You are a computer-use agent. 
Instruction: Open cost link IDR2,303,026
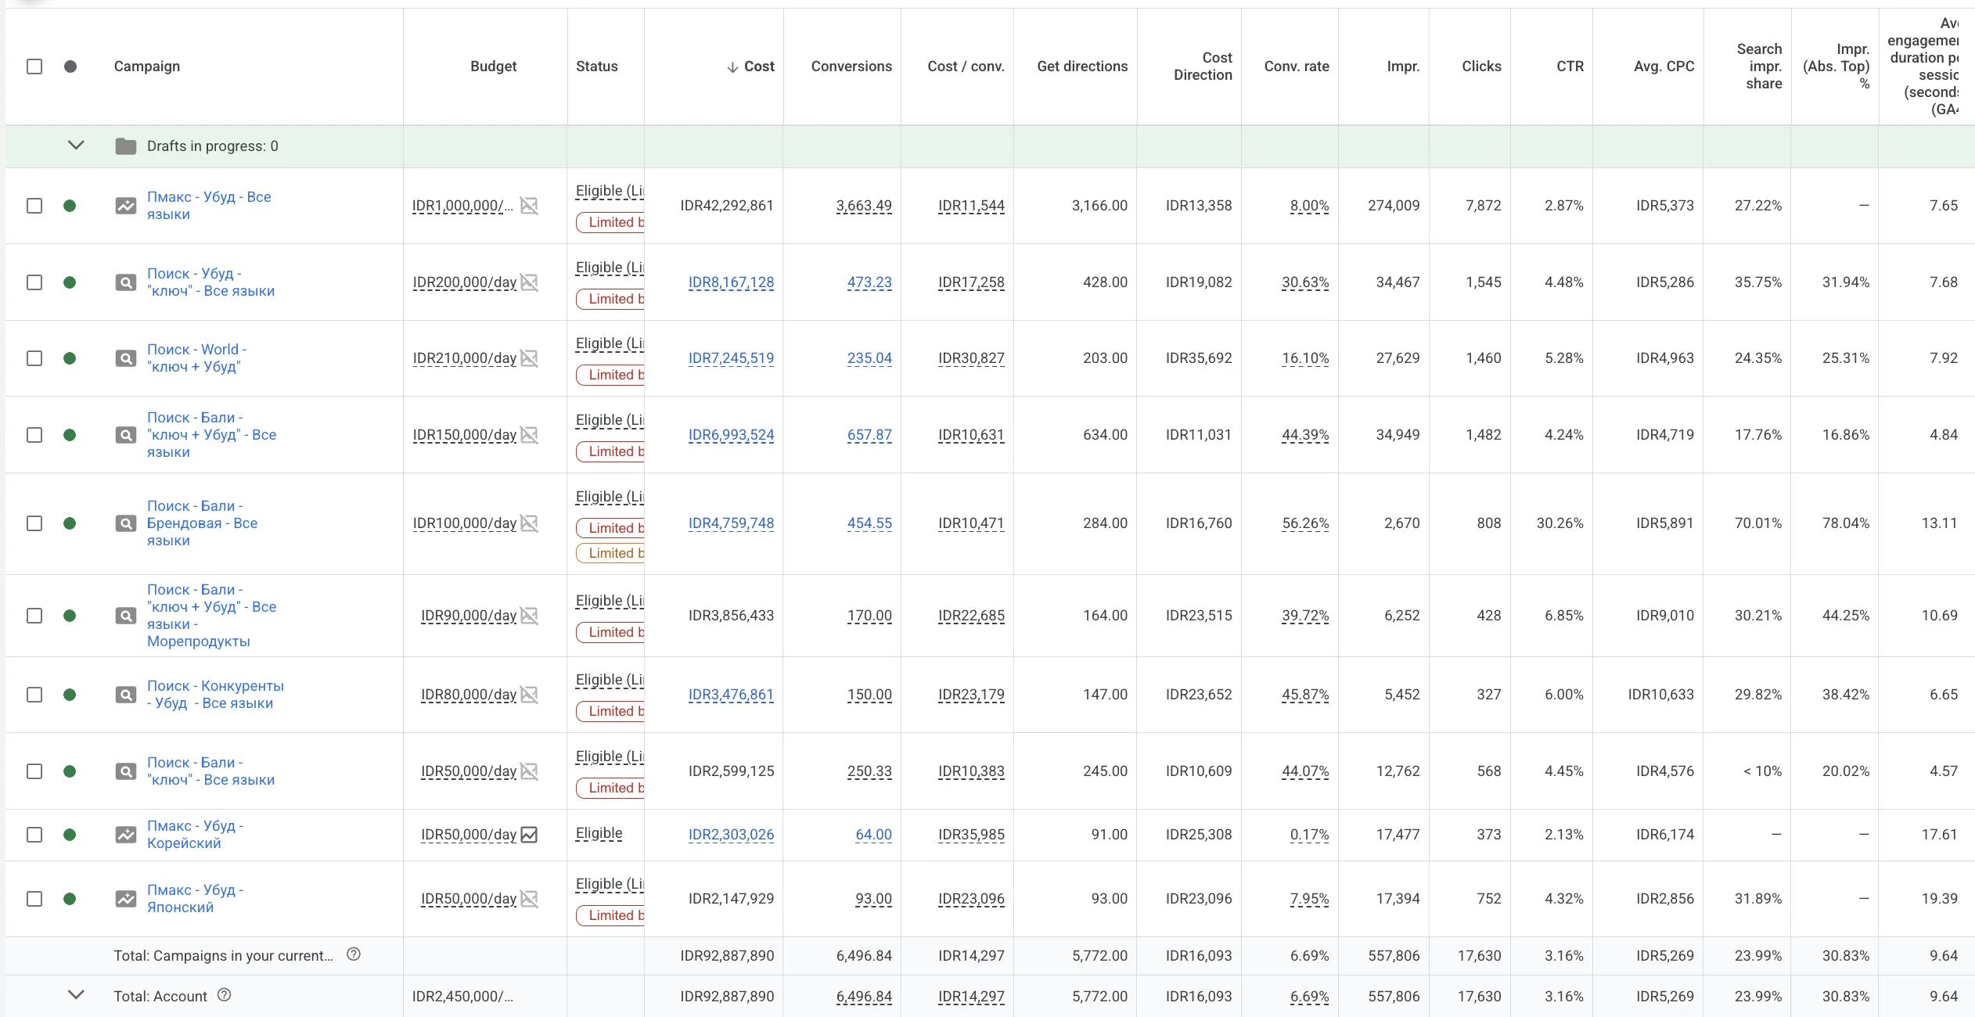pyautogui.click(x=731, y=835)
